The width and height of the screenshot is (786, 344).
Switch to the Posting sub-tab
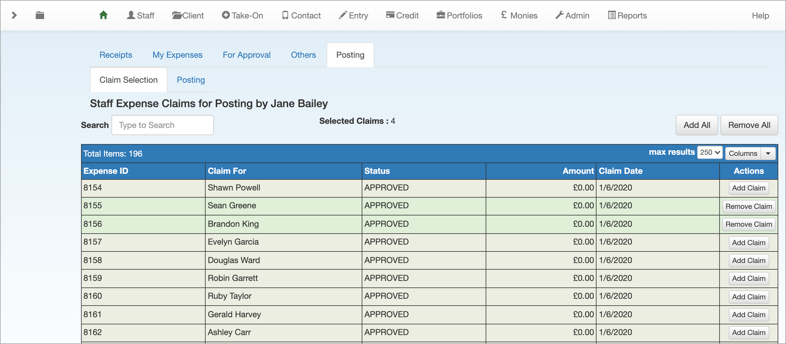(x=191, y=80)
